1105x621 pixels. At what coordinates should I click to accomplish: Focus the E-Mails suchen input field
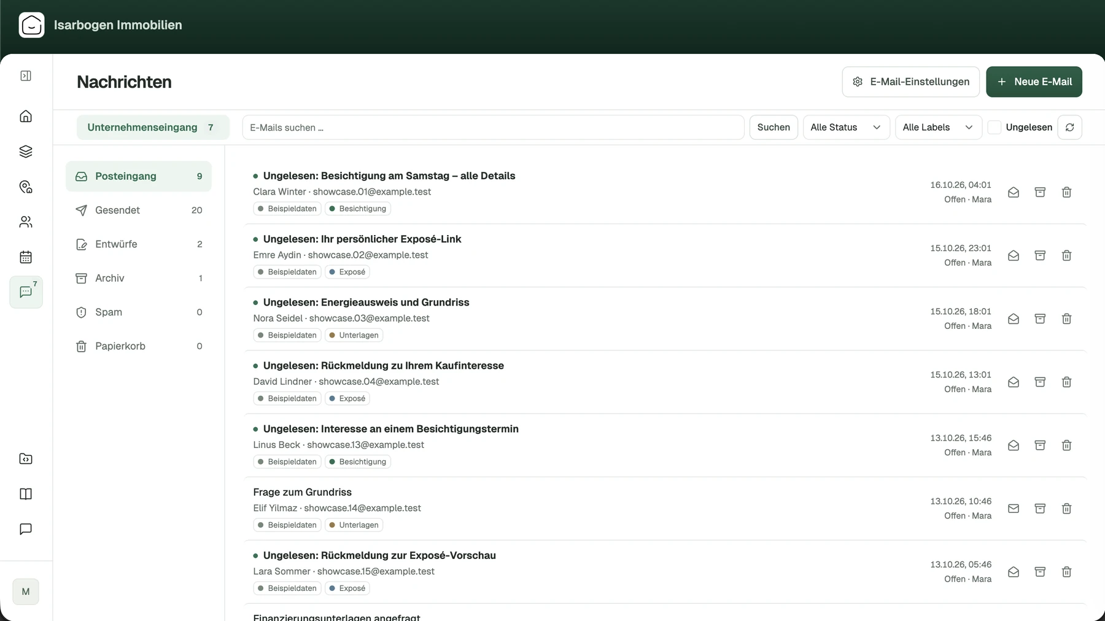tap(493, 127)
